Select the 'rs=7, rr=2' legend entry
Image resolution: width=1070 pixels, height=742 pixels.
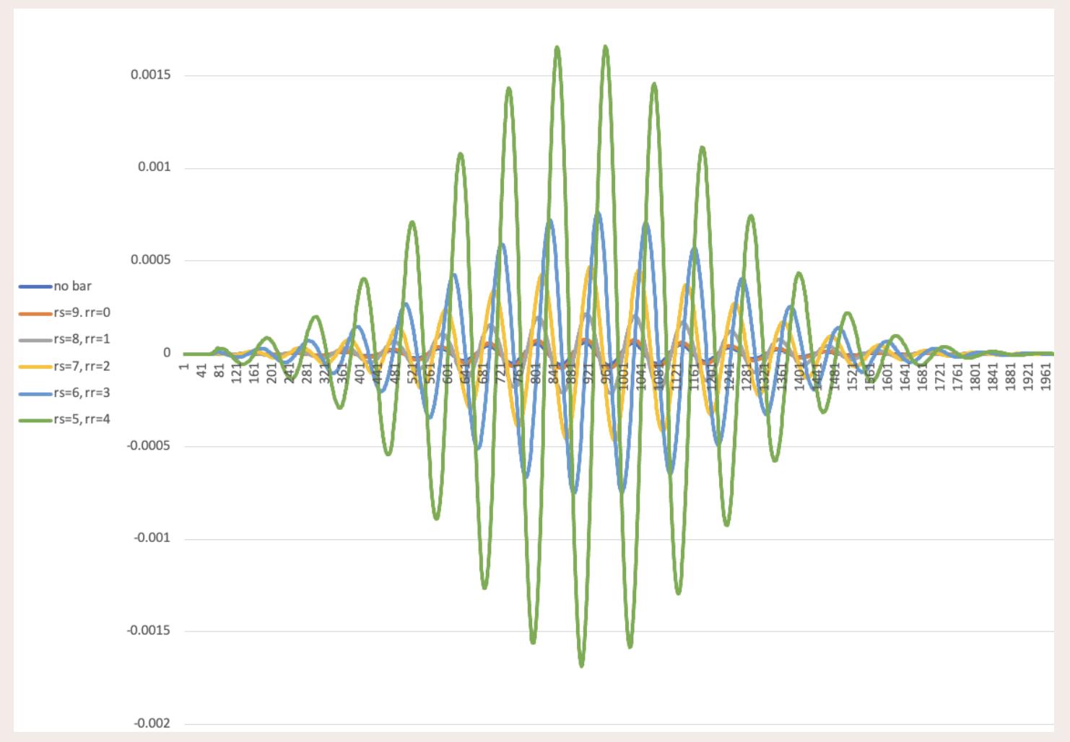point(64,367)
